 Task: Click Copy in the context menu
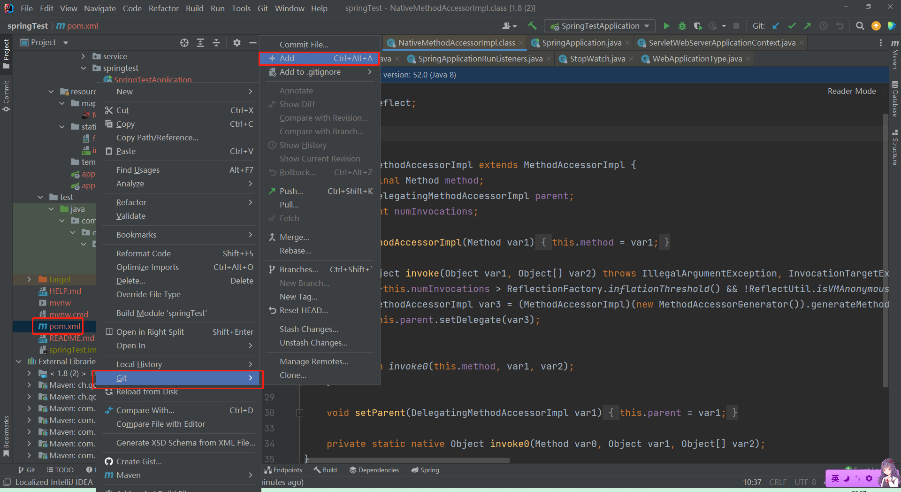[178, 124]
